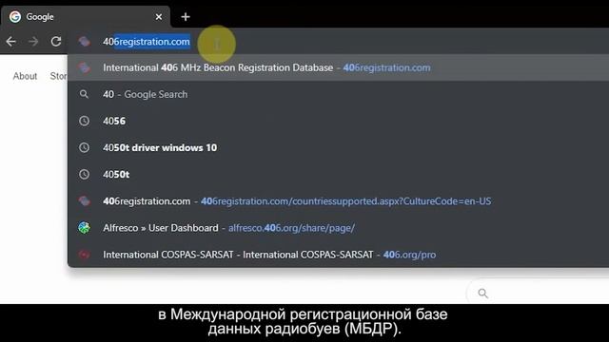Click the Google favicon on the tab

(15, 17)
